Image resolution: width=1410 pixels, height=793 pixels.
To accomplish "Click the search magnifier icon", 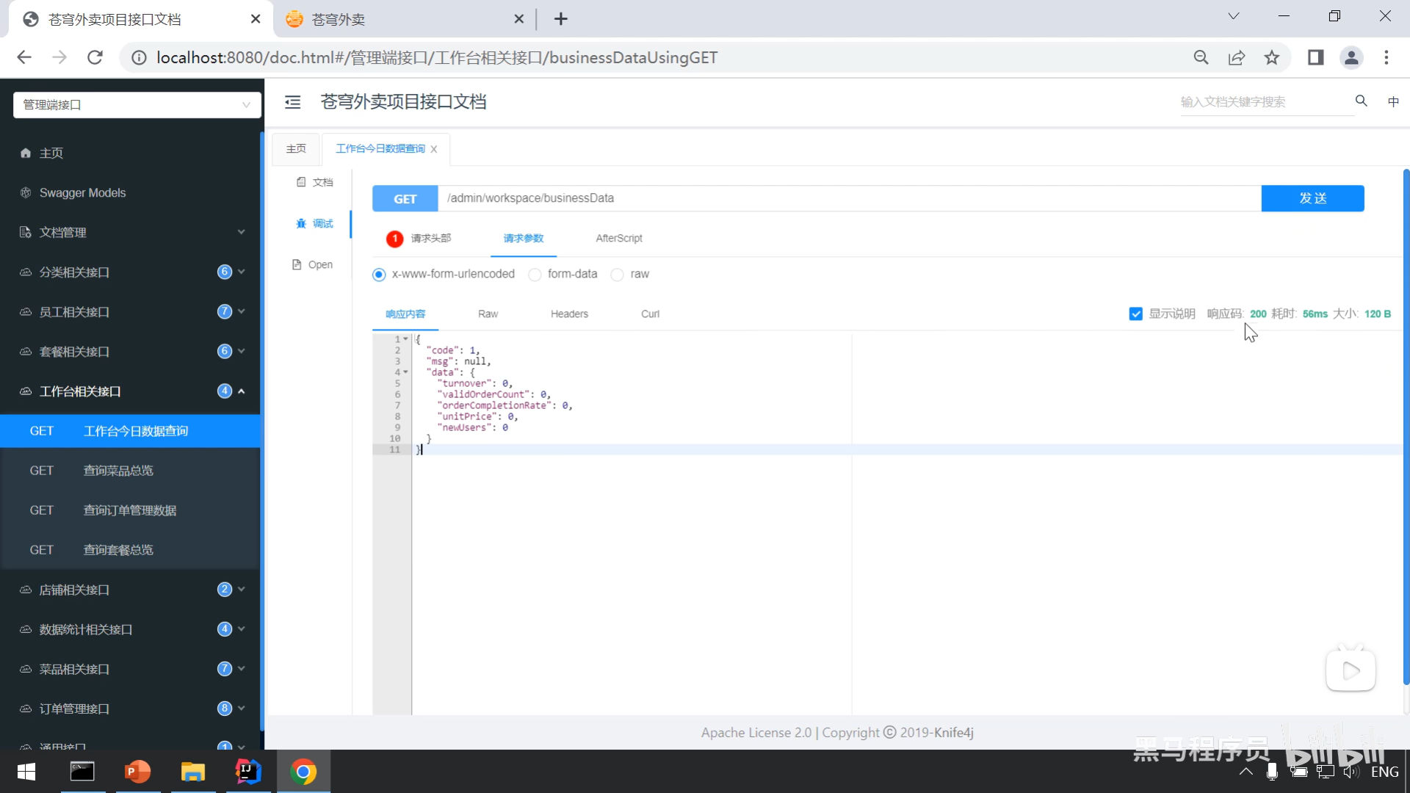I will [1361, 101].
